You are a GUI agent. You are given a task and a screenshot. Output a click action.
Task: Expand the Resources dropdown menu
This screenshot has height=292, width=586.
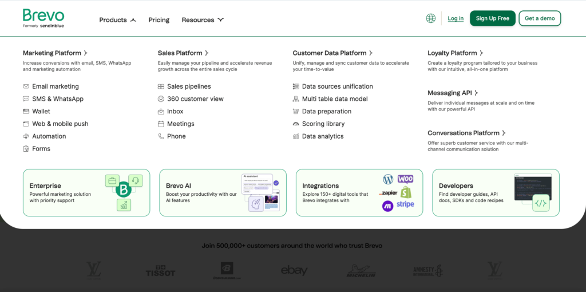[203, 20]
